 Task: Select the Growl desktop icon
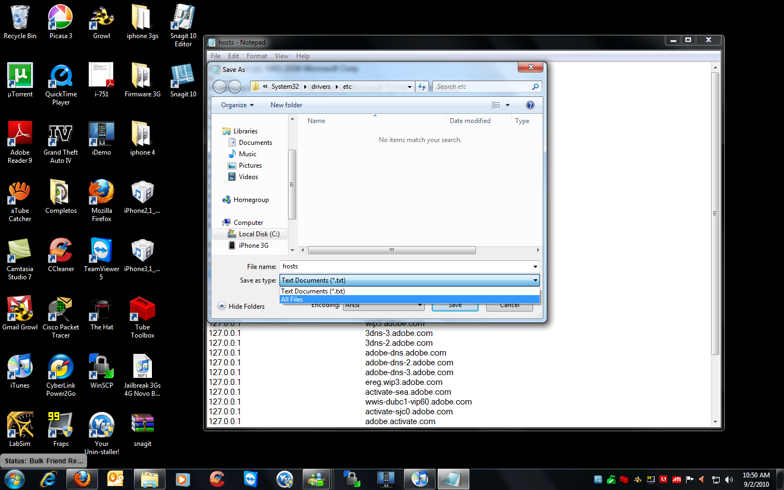[x=102, y=22]
